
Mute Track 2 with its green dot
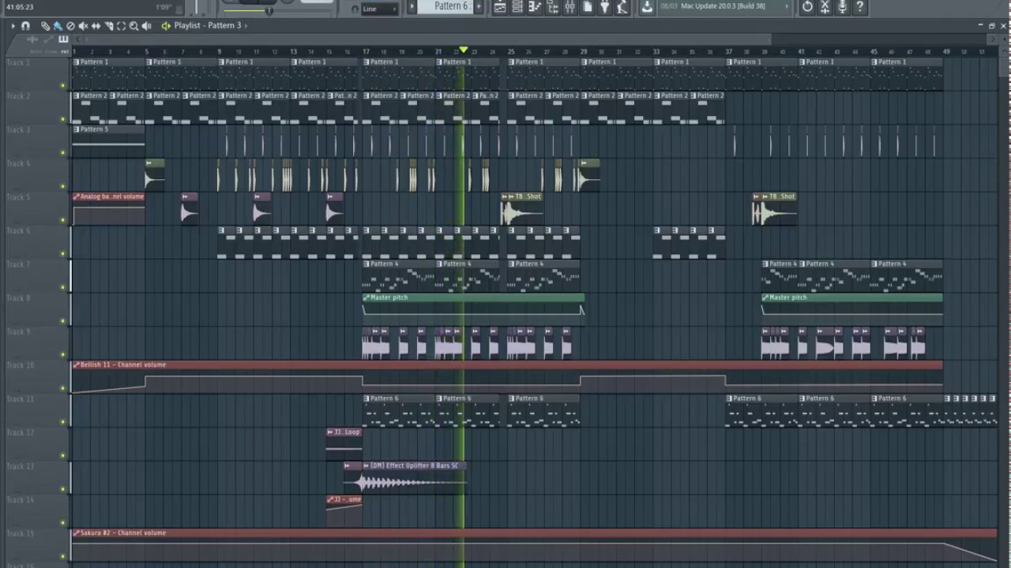[x=63, y=119]
